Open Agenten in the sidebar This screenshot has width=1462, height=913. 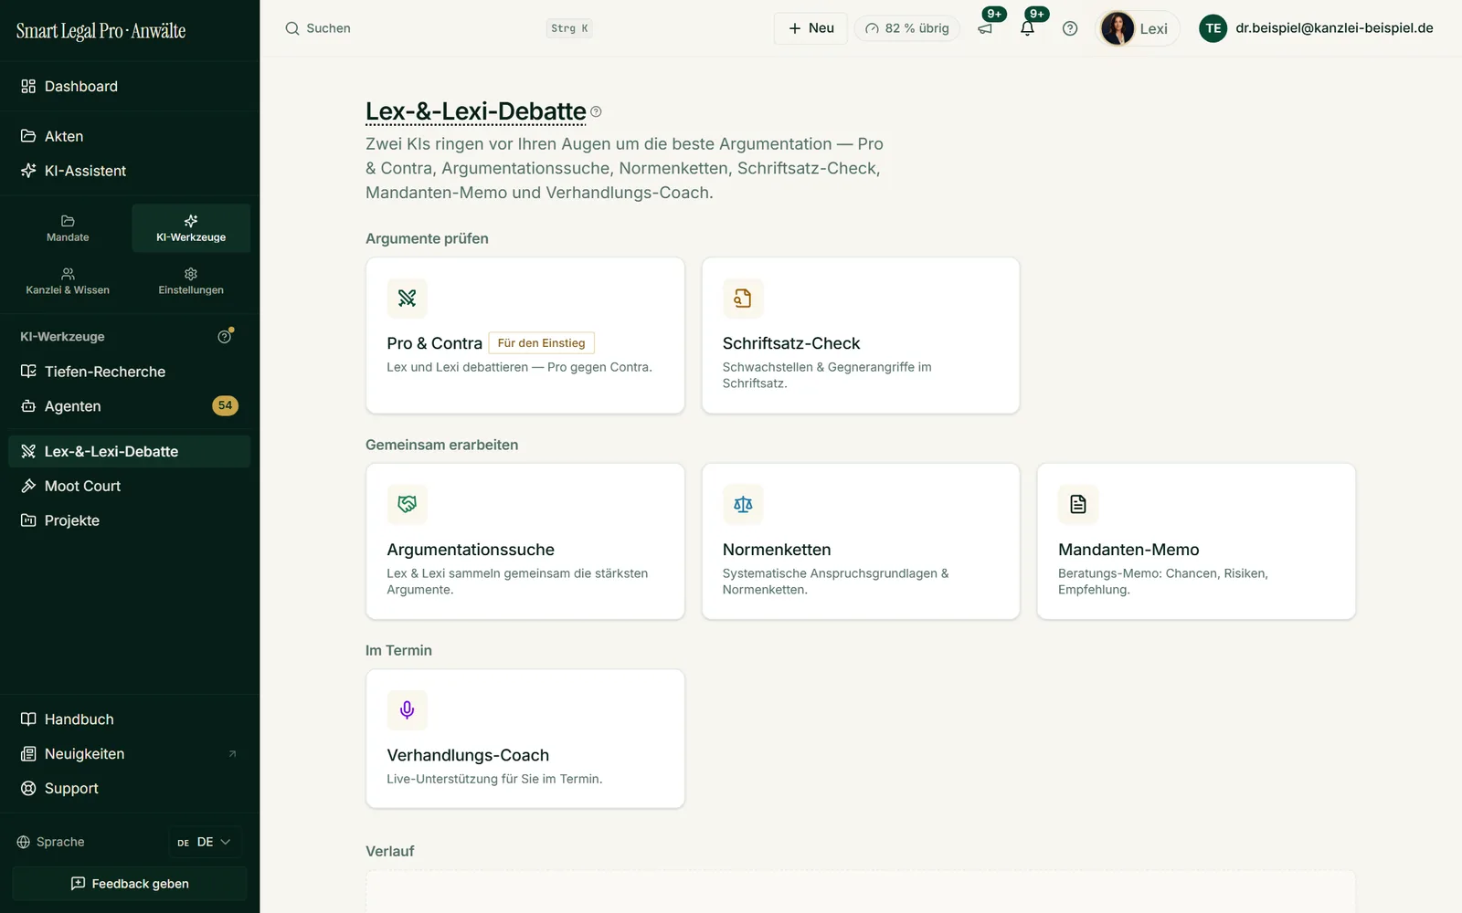click(x=130, y=406)
